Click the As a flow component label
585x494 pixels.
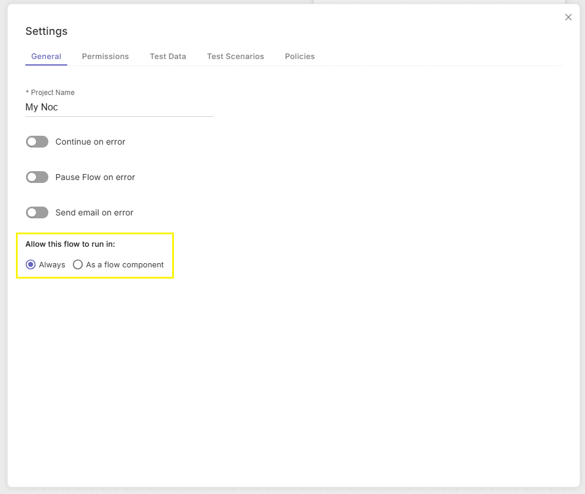coord(124,265)
